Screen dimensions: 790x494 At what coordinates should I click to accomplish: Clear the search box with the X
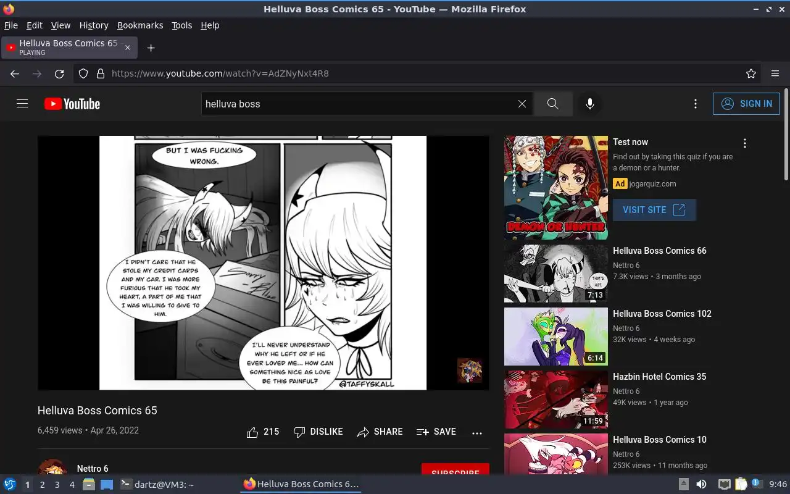(522, 104)
